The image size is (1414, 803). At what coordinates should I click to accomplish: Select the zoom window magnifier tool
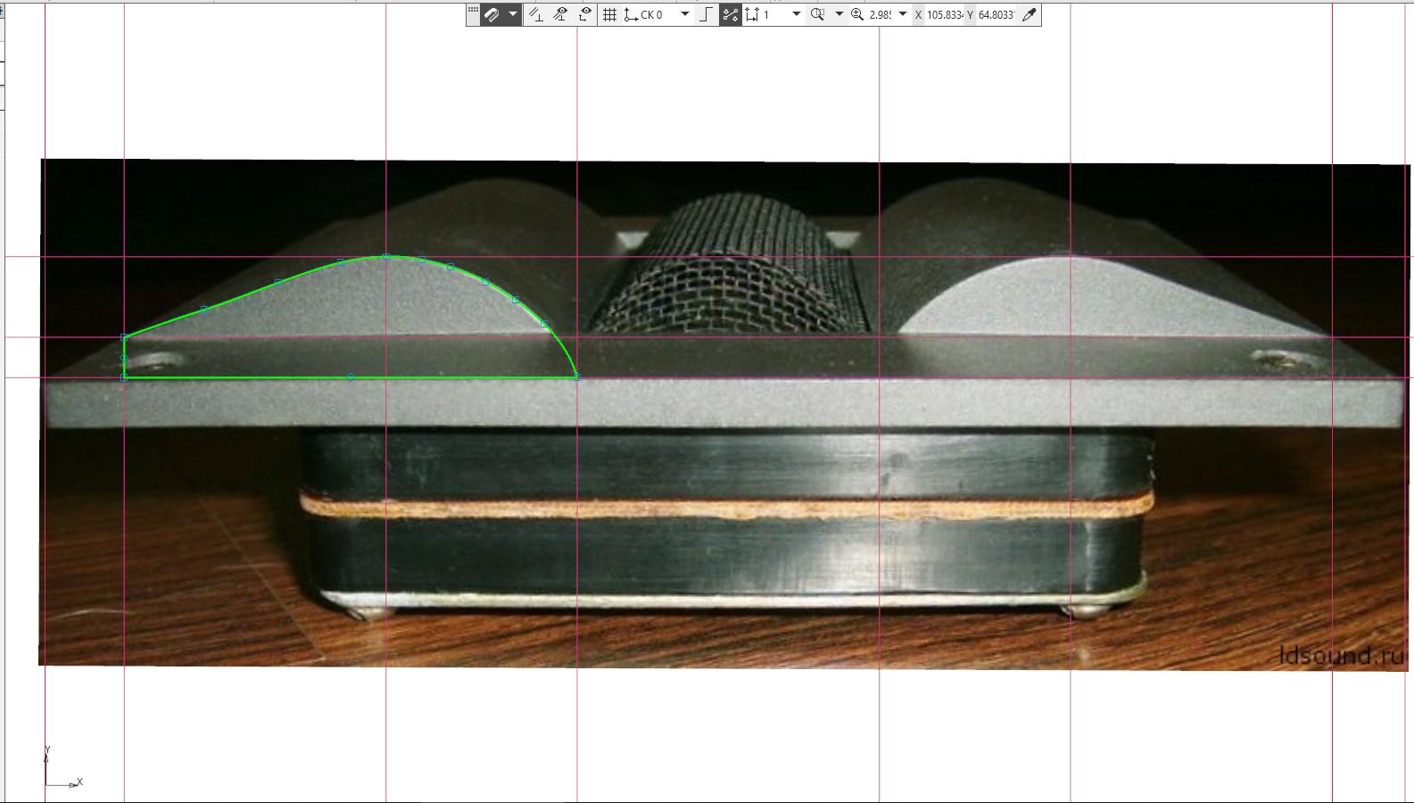pos(817,14)
